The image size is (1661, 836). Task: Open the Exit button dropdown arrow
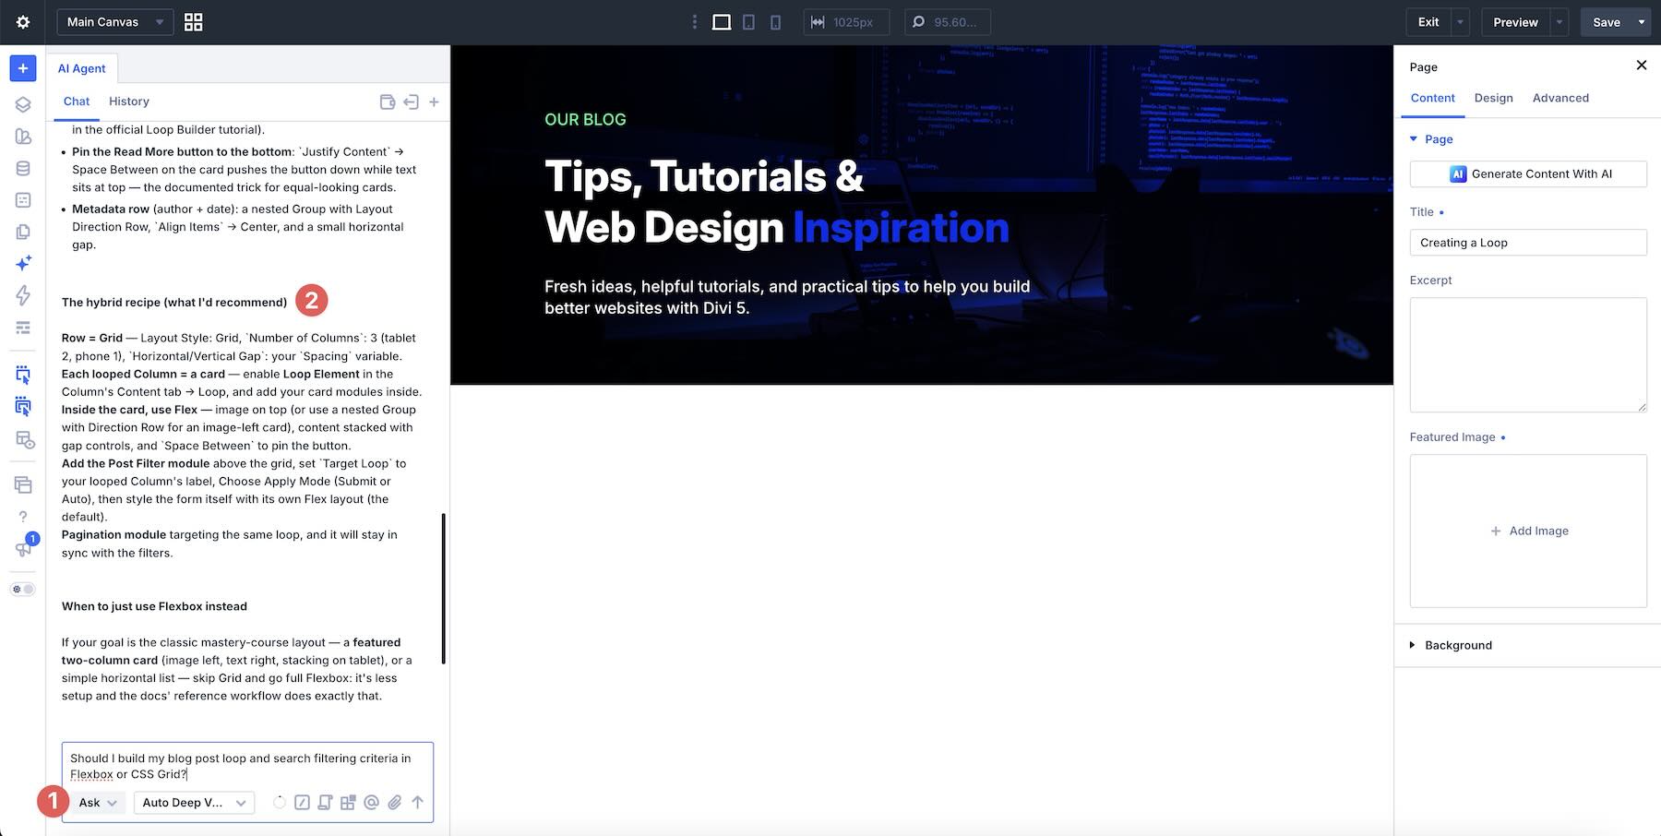1460,22
